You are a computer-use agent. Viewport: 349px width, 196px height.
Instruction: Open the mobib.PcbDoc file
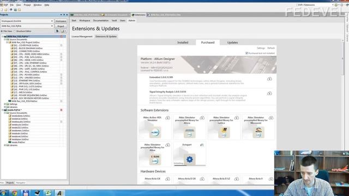click(19, 142)
